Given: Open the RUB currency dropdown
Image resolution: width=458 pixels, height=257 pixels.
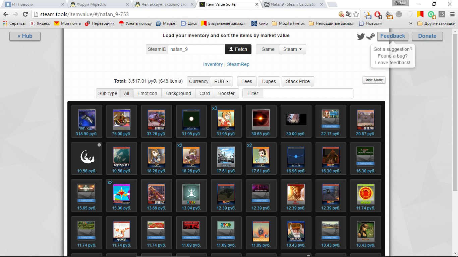Looking at the screenshot, I should click(221, 81).
